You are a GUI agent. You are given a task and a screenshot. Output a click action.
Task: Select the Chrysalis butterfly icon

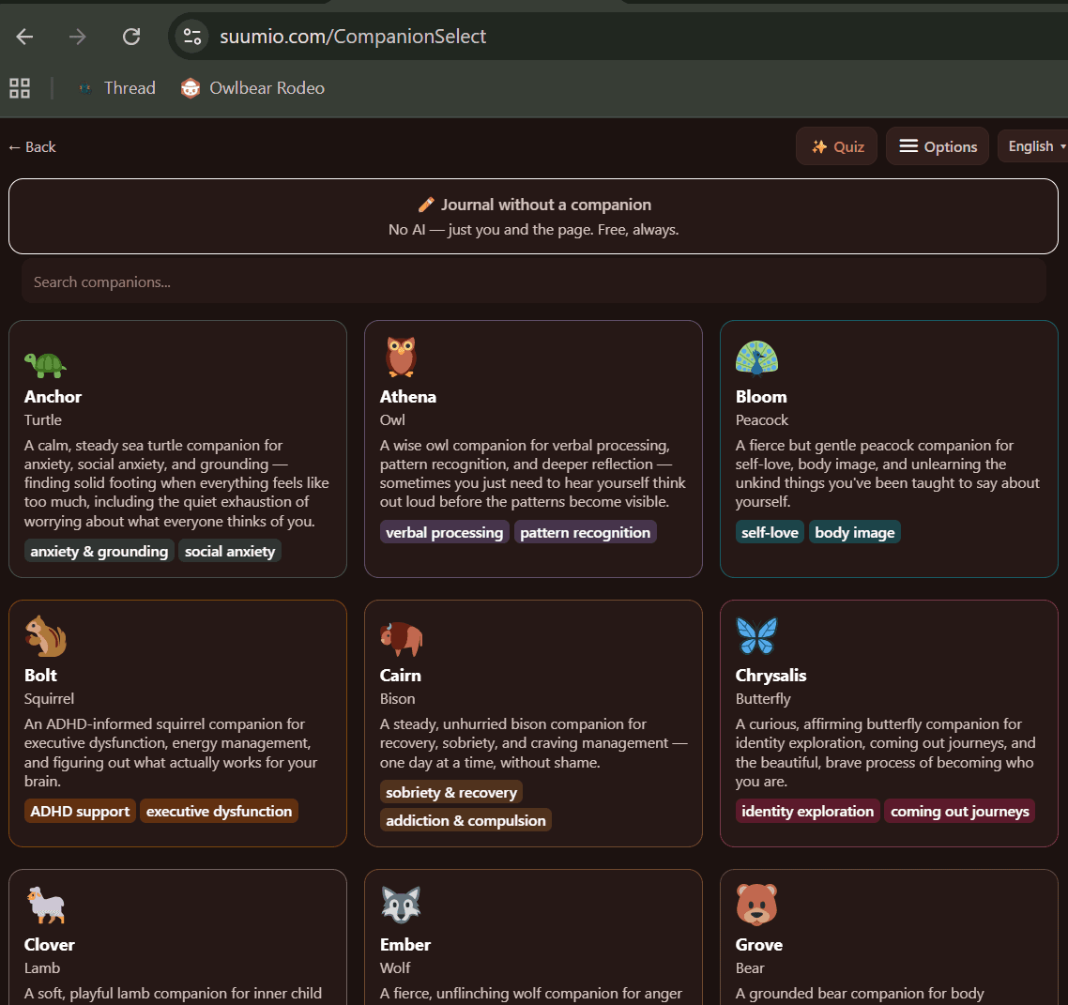tap(756, 635)
